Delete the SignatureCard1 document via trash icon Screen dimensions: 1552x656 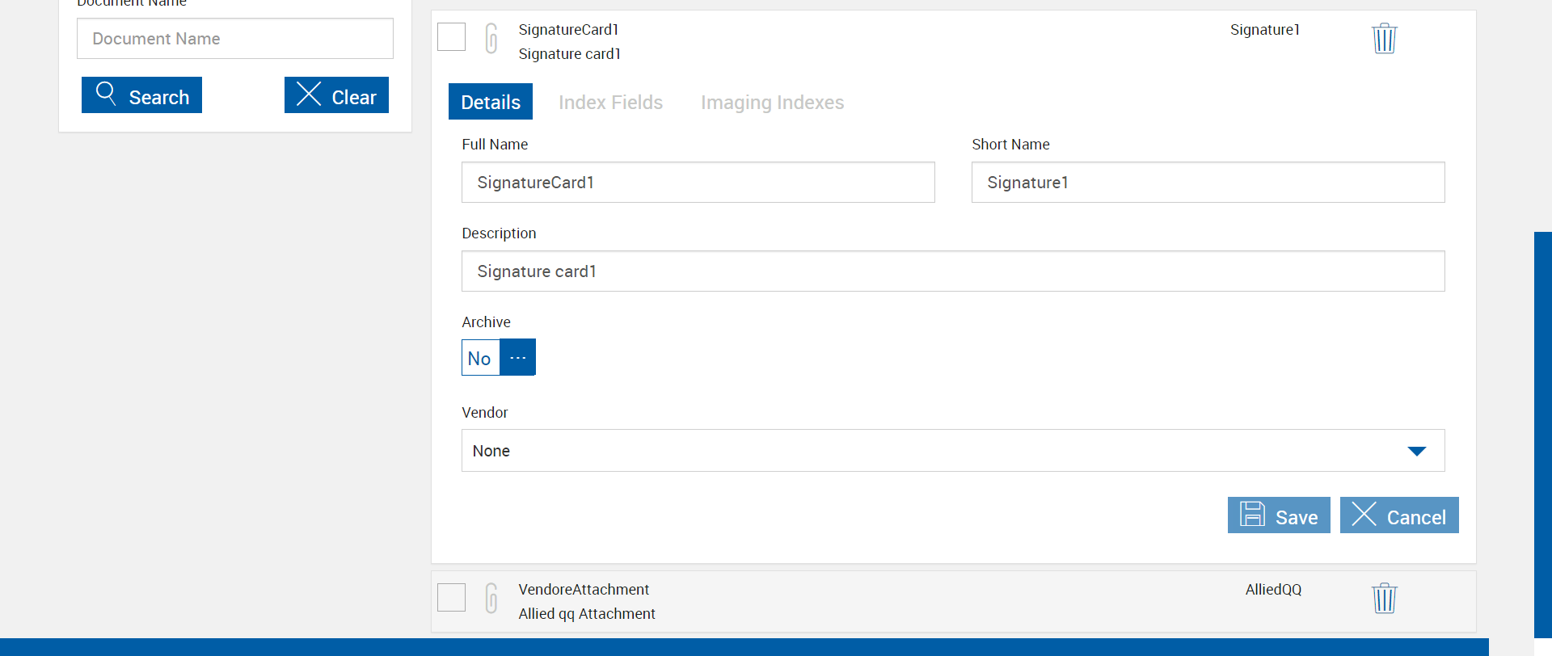coord(1384,38)
